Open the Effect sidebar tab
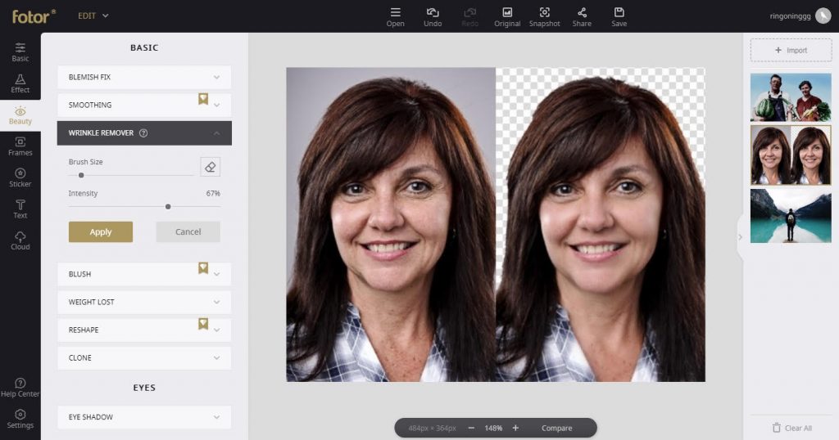 point(20,83)
